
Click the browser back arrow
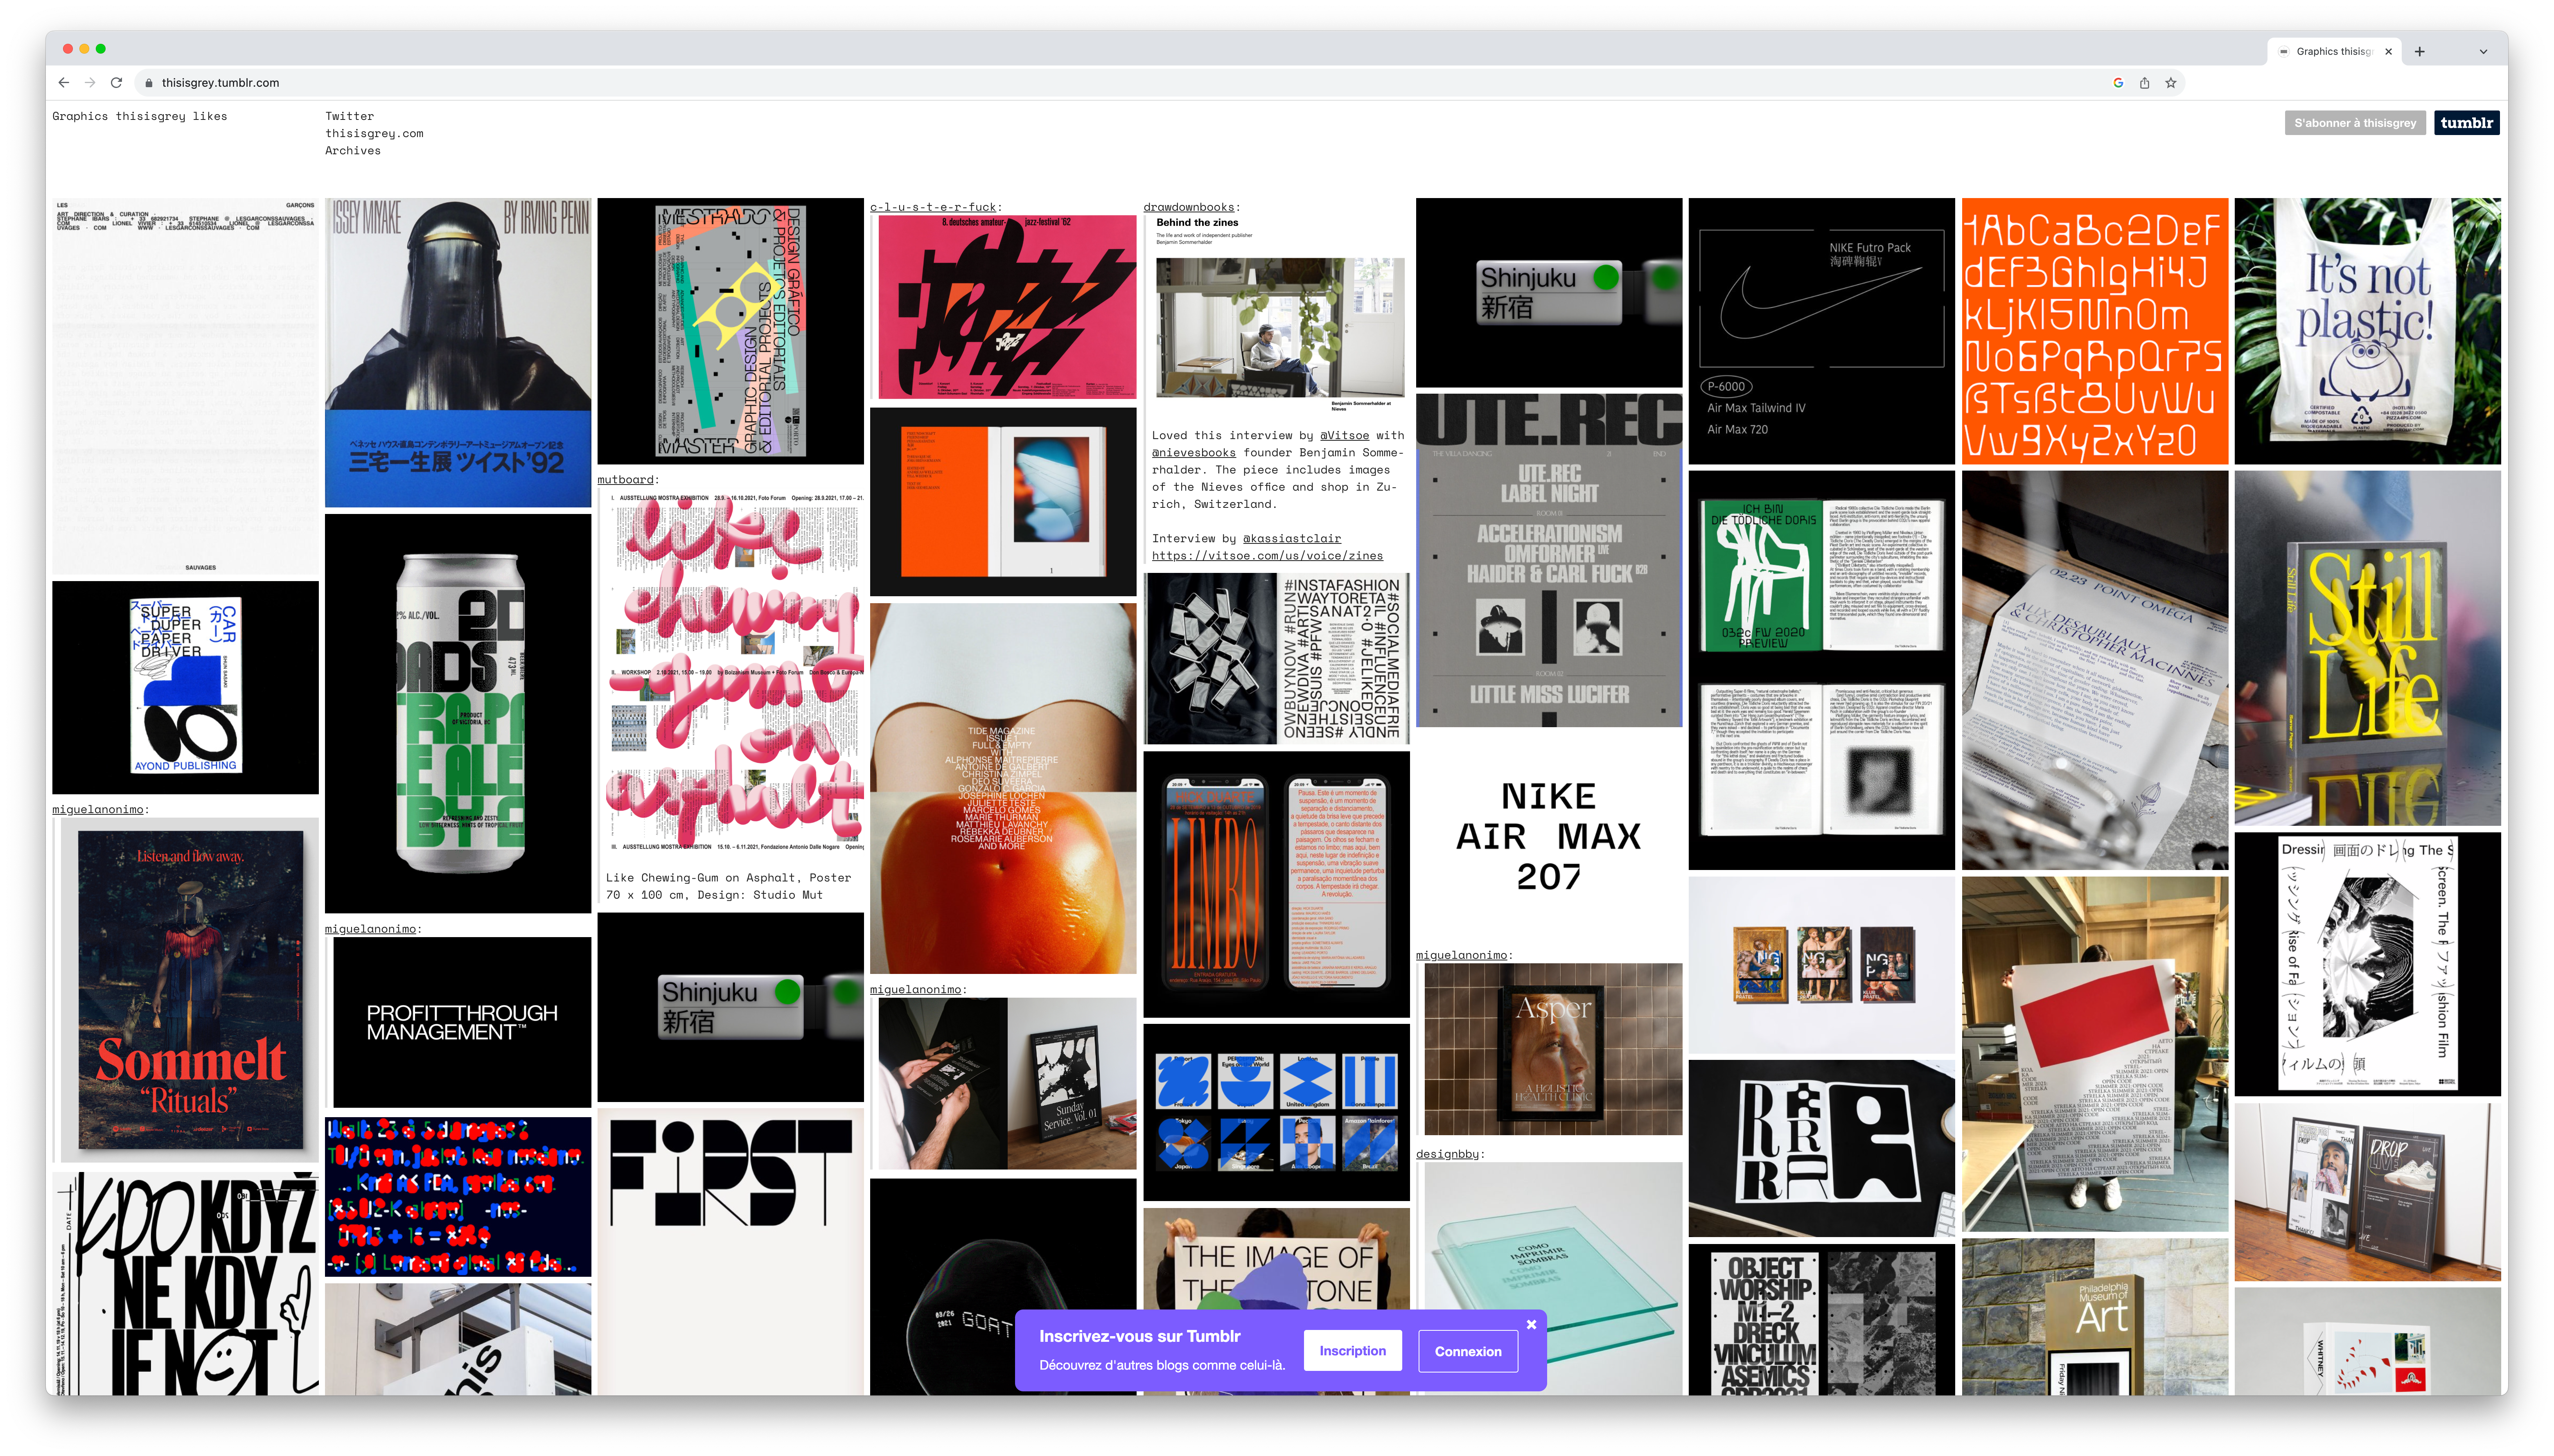pyautogui.click(x=64, y=83)
